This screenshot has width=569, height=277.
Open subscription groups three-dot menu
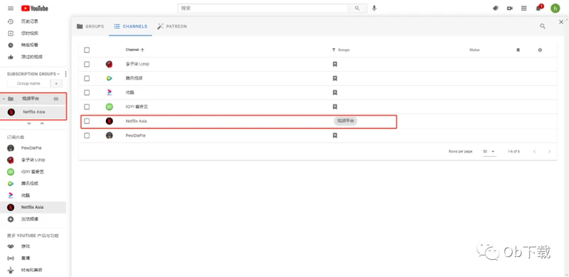point(65,74)
